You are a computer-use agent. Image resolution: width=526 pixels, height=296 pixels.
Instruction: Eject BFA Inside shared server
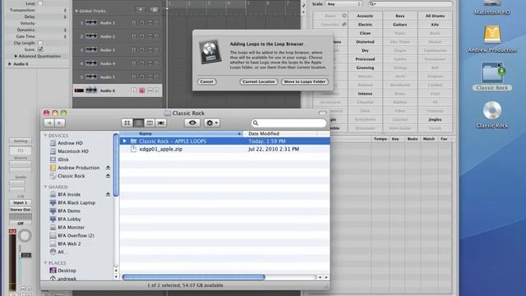(108, 194)
